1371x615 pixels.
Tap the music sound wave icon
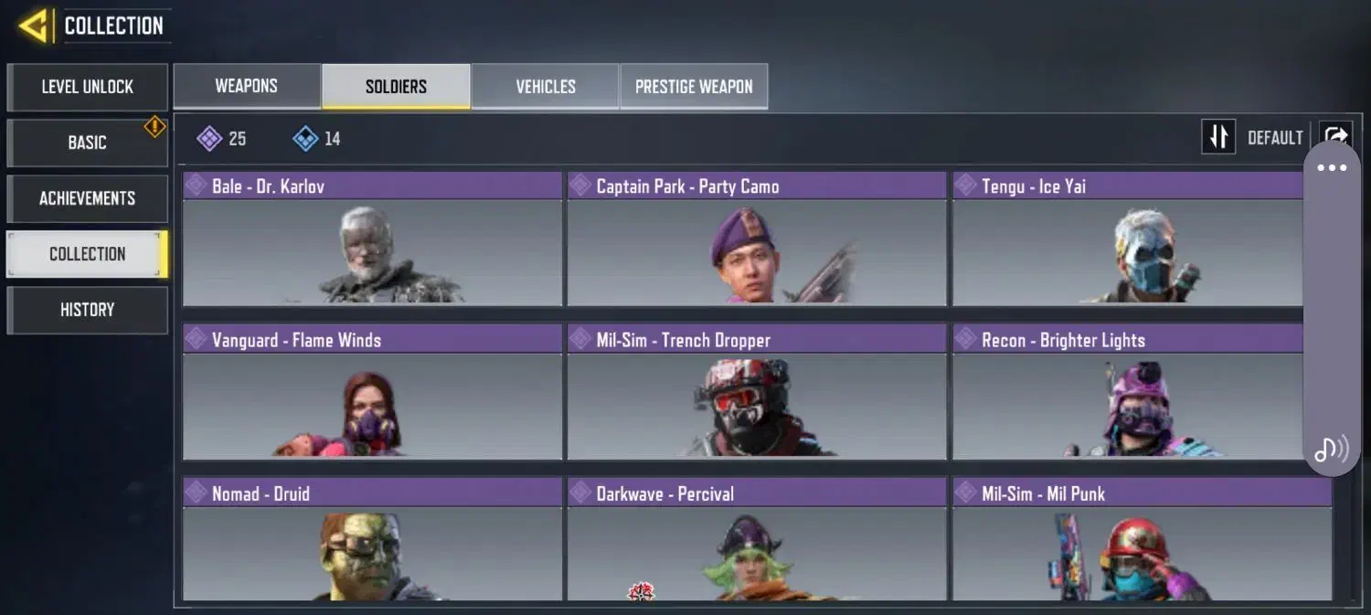pos(1331,449)
